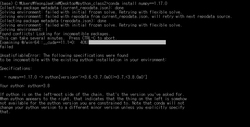Click the UnsatisfiableError text
The height and width of the screenshot is (127, 250).
[20, 56]
